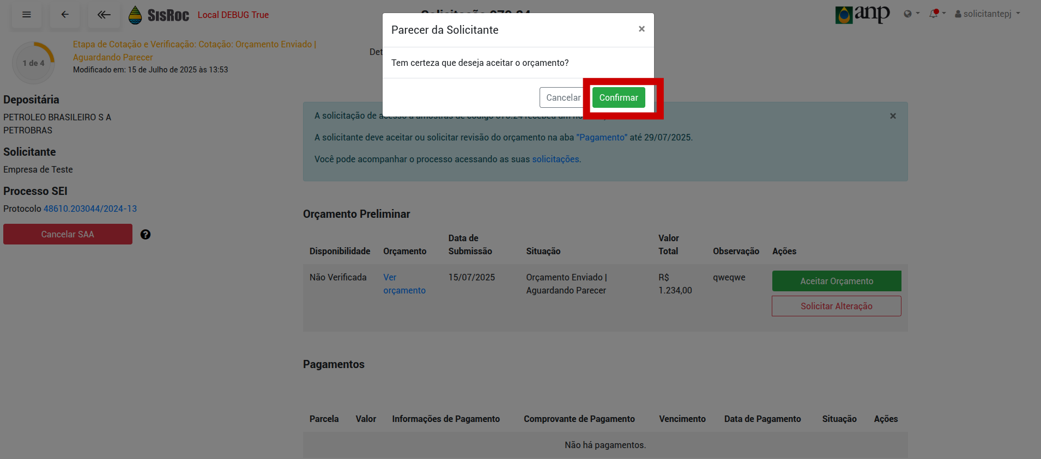Open the solicitantepj user dropdown
Screen dimensions: 1041x459
pyautogui.click(x=987, y=14)
